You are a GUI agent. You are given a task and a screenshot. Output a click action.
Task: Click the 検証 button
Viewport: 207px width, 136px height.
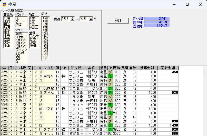click(x=118, y=20)
